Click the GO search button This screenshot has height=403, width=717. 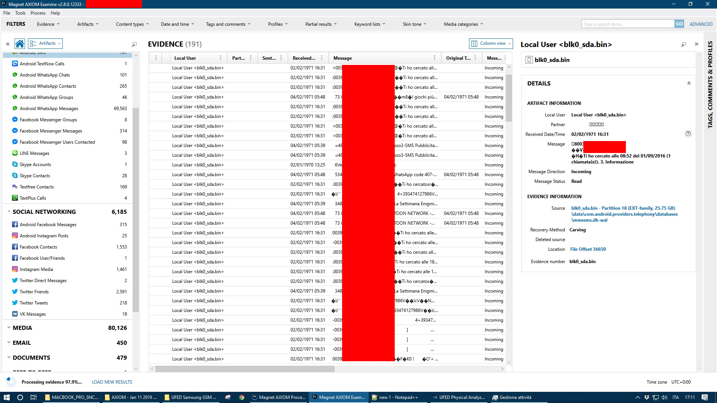click(679, 24)
